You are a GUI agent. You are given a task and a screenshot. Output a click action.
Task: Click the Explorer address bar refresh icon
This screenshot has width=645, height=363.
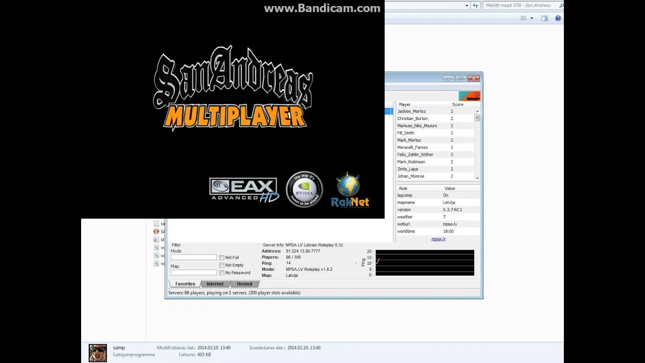pyautogui.click(x=475, y=6)
